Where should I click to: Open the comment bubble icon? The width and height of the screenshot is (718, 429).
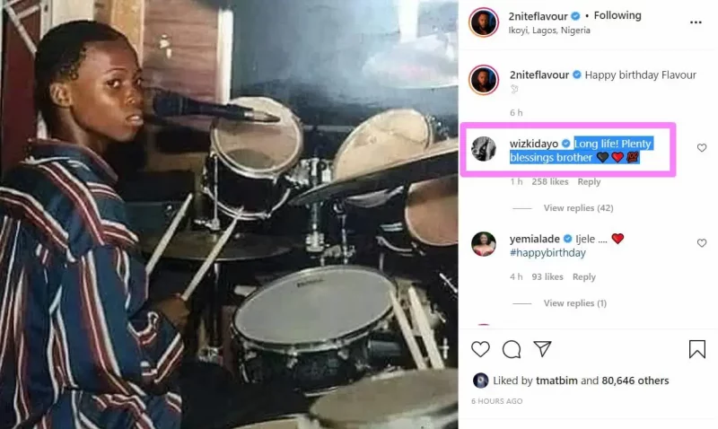[x=512, y=349]
